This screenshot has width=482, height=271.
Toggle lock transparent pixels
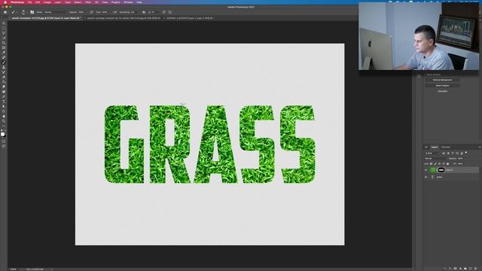pos(431,164)
